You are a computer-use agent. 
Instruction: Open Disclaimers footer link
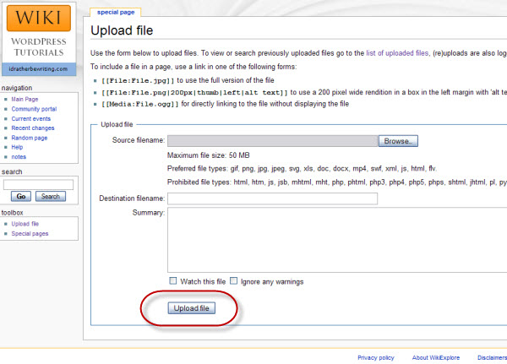(492, 357)
